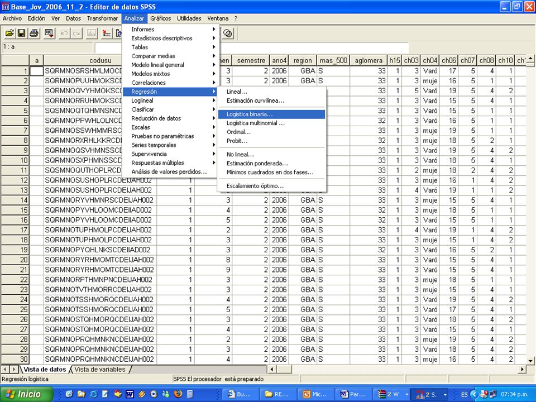The height and width of the screenshot is (402, 536).
Task: Select Estimación curvilínea option
Action: click(271, 100)
